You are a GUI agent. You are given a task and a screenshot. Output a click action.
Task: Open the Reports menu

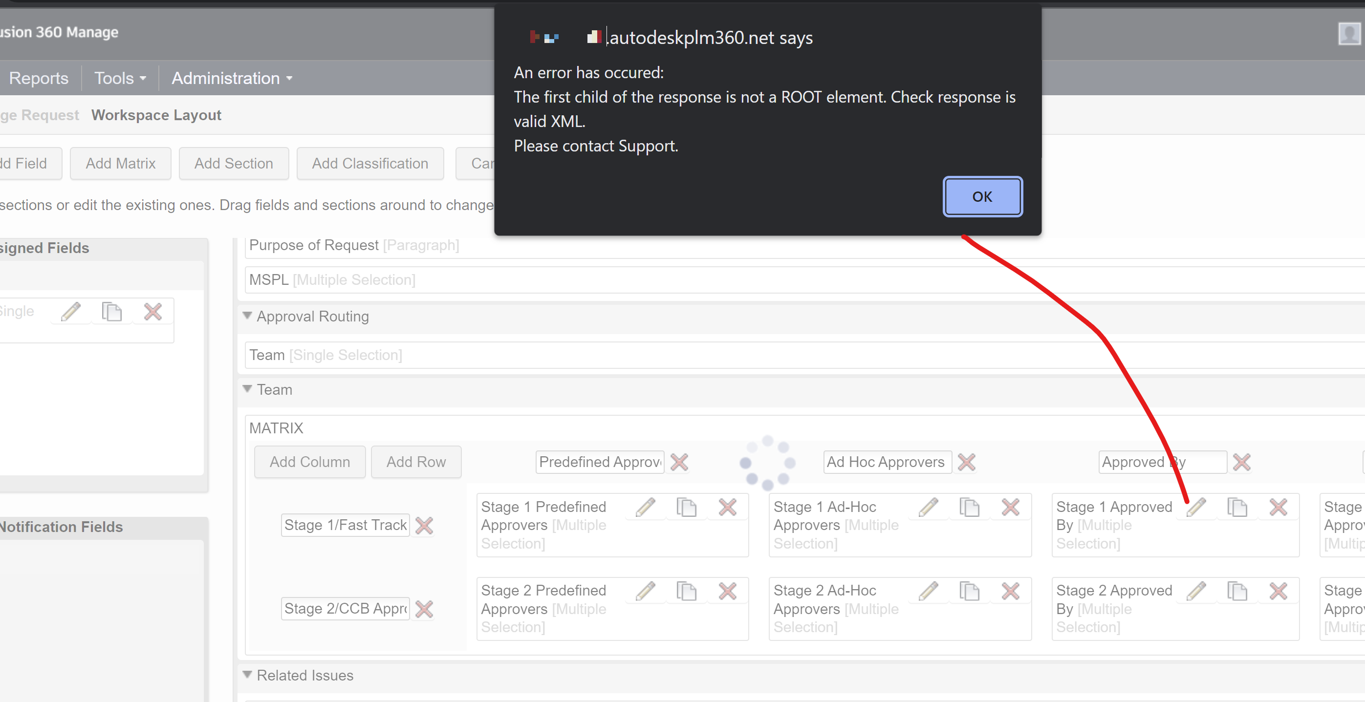pos(38,78)
